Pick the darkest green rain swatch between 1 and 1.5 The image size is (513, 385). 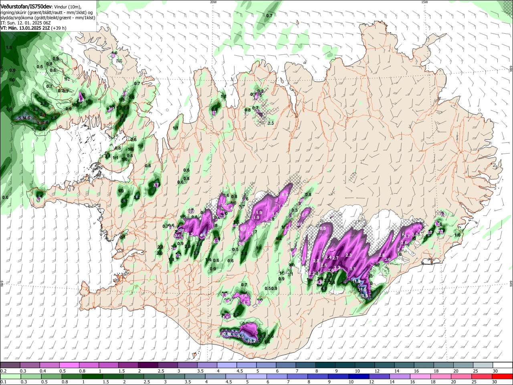tap(92, 377)
